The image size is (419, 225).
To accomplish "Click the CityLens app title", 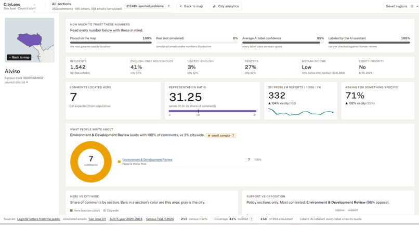I will (12, 4).
